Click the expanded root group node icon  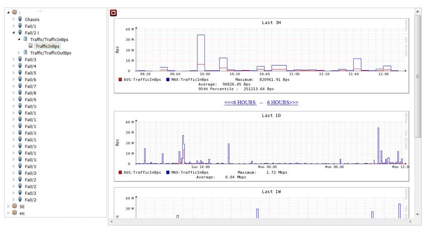pyautogui.click(x=15, y=12)
